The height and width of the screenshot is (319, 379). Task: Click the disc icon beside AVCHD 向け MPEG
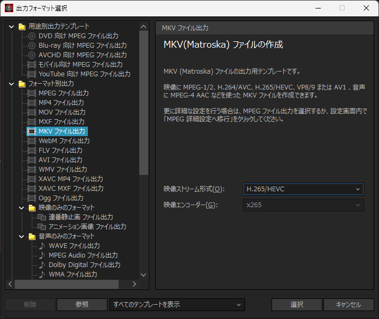tap(32, 55)
